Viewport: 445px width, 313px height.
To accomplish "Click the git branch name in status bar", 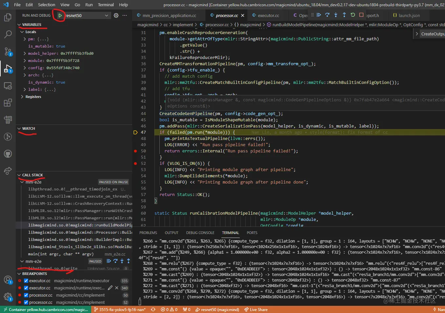I will click(120, 310).
